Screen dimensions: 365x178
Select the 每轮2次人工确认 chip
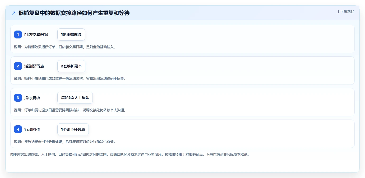(x=75, y=98)
